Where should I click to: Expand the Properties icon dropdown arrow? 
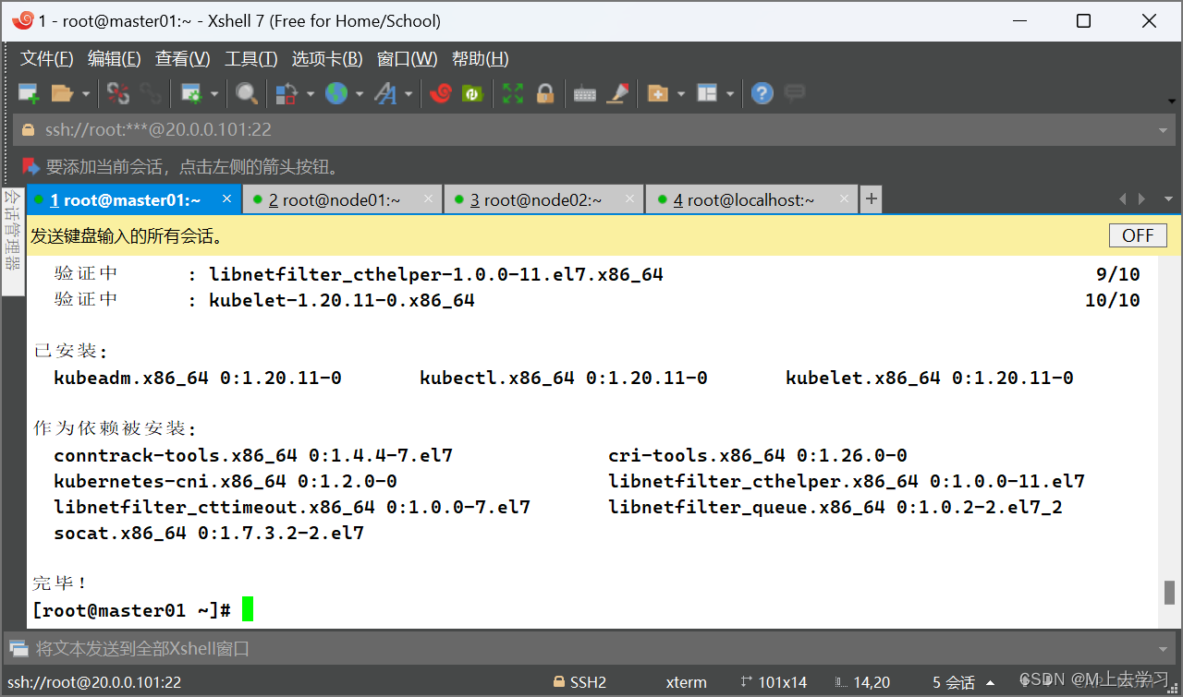coord(214,93)
